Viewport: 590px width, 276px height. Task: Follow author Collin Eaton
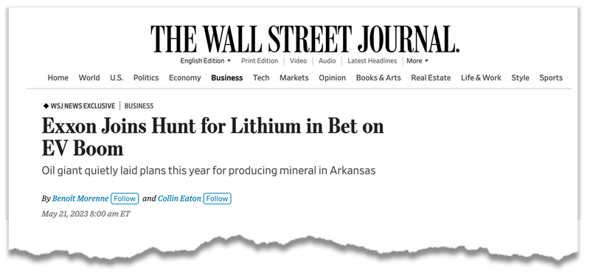pyautogui.click(x=217, y=199)
